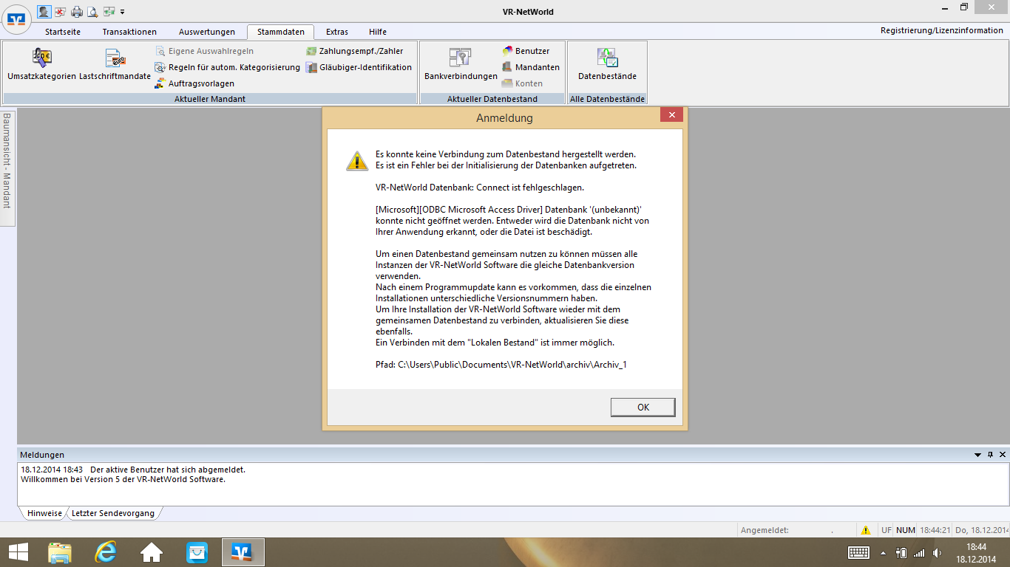Open Gläubiger-Identifikation

pyautogui.click(x=359, y=67)
